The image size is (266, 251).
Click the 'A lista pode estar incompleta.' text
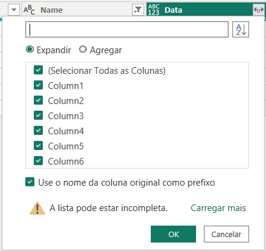click(x=109, y=208)
